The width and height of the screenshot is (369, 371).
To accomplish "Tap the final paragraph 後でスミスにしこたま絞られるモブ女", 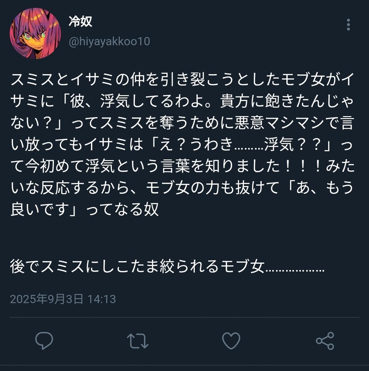I will click(167, 266).
